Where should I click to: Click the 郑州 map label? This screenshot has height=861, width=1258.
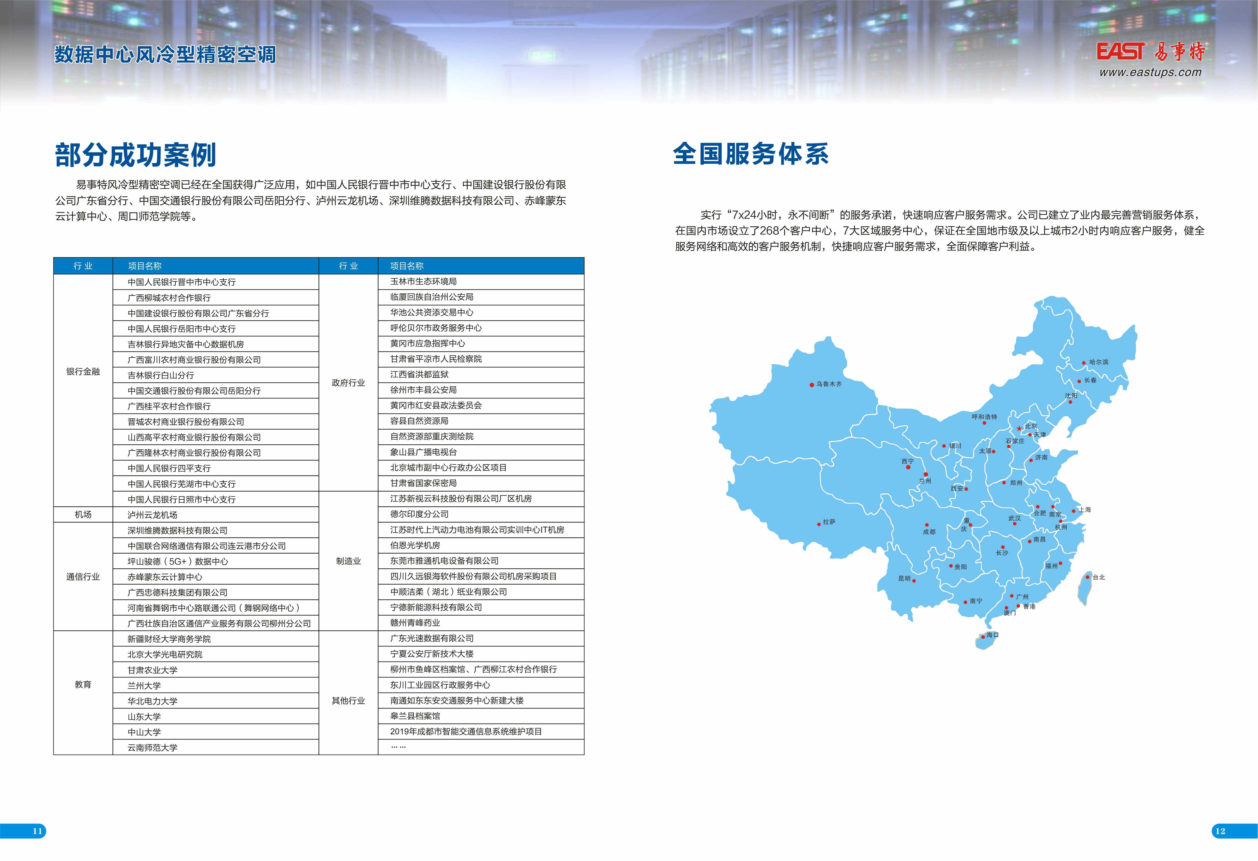1016,483
